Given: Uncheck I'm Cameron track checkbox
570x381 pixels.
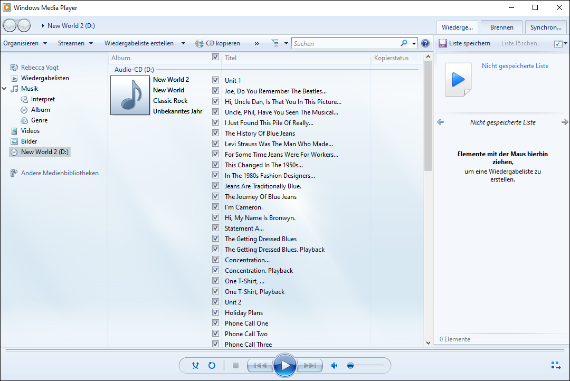Looking at the screenshot, I should tap(215, 206).
